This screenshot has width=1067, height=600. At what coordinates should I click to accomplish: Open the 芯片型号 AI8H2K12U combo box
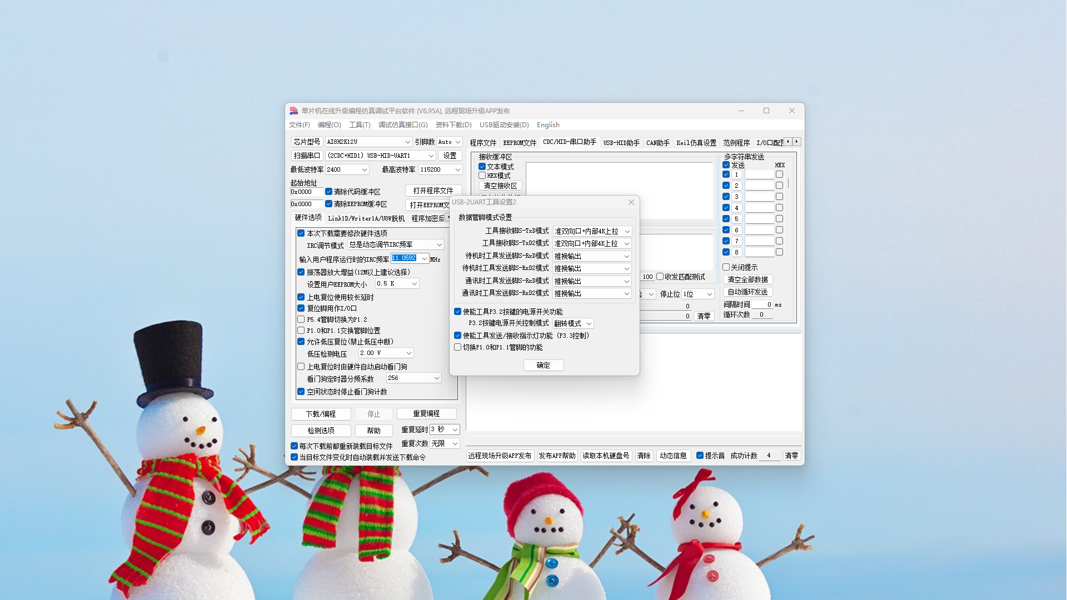[368, 142]
